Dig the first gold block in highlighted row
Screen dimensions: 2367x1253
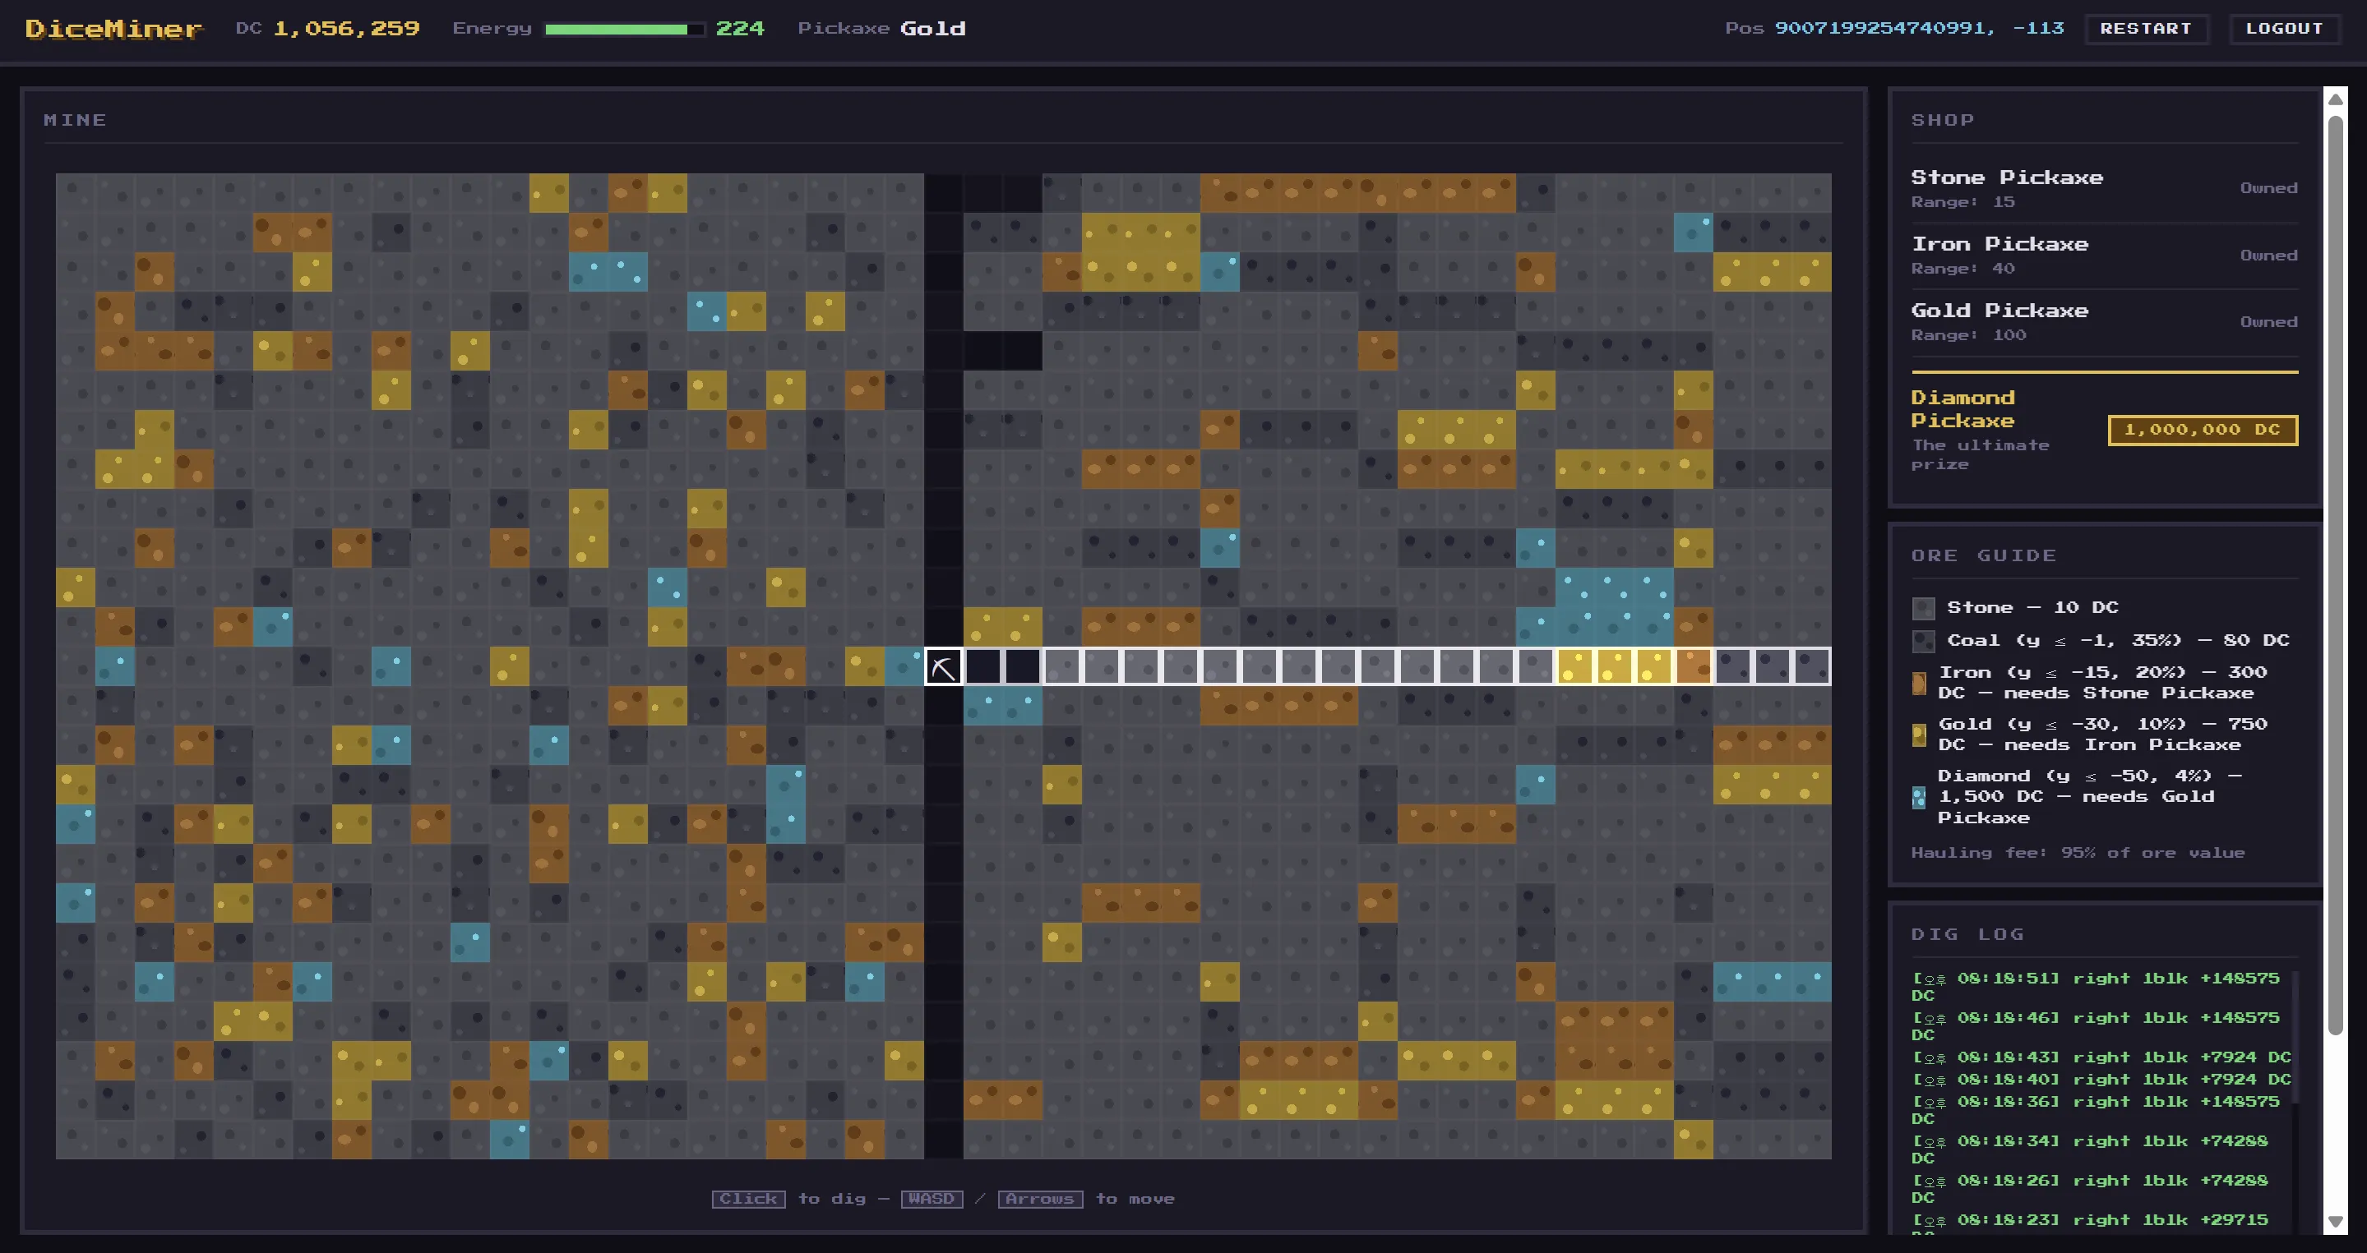tap(1575, 666)
